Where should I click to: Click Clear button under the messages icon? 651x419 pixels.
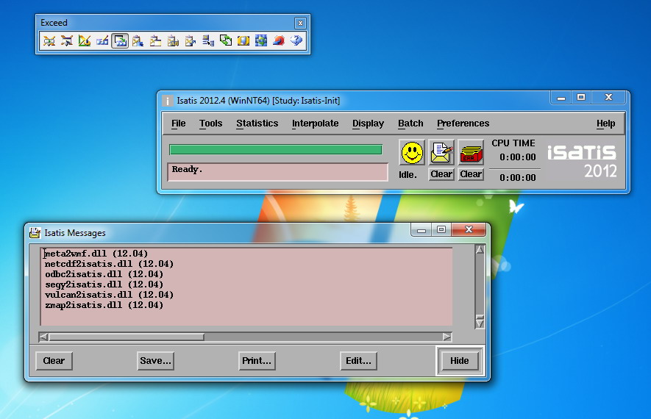(441, 174)
